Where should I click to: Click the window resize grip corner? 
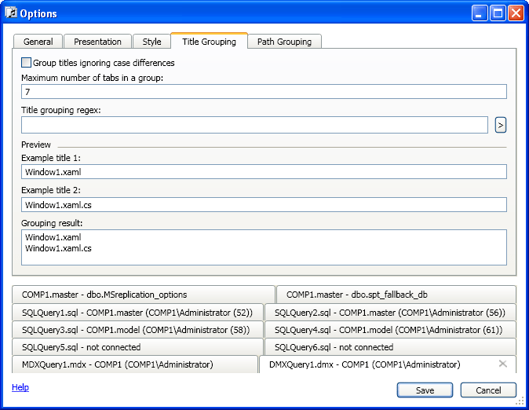click(x=520, y=401)
